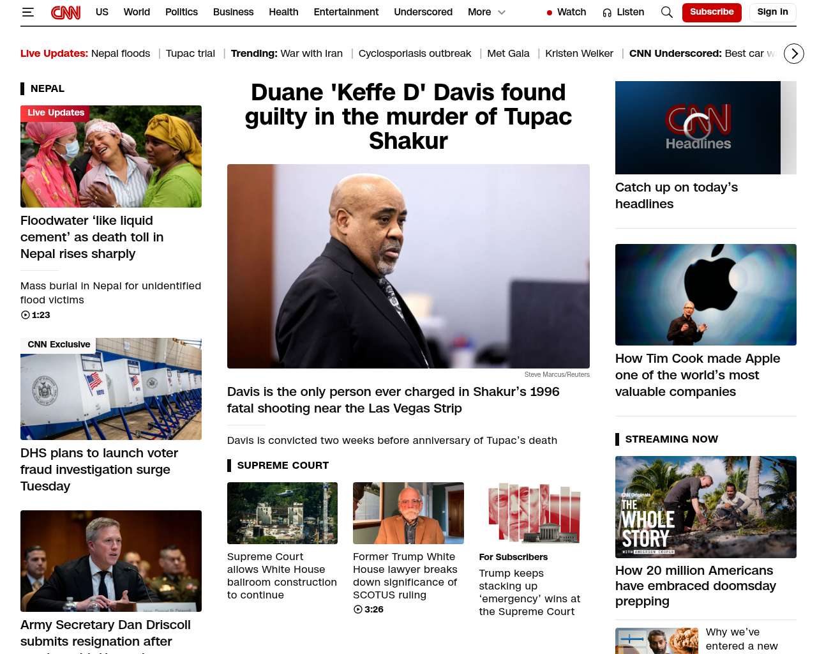The width and height of the screenshot is (817, 654).
Task: Open the search magnifier icon
Action: pos(666,12)
